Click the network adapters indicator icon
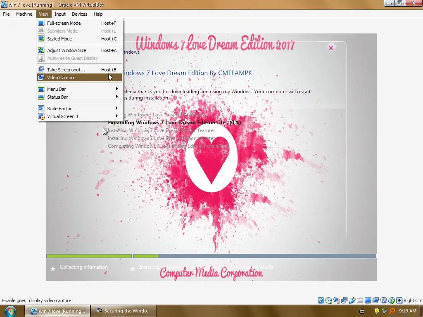The height and width of the screenshot is (317, 423). 344,300
